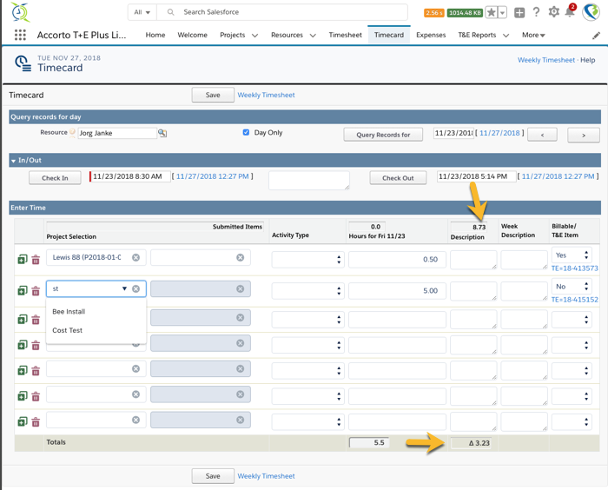The image size is (608, 490).
Task: Click the top Save button
Action: point(213,95)
